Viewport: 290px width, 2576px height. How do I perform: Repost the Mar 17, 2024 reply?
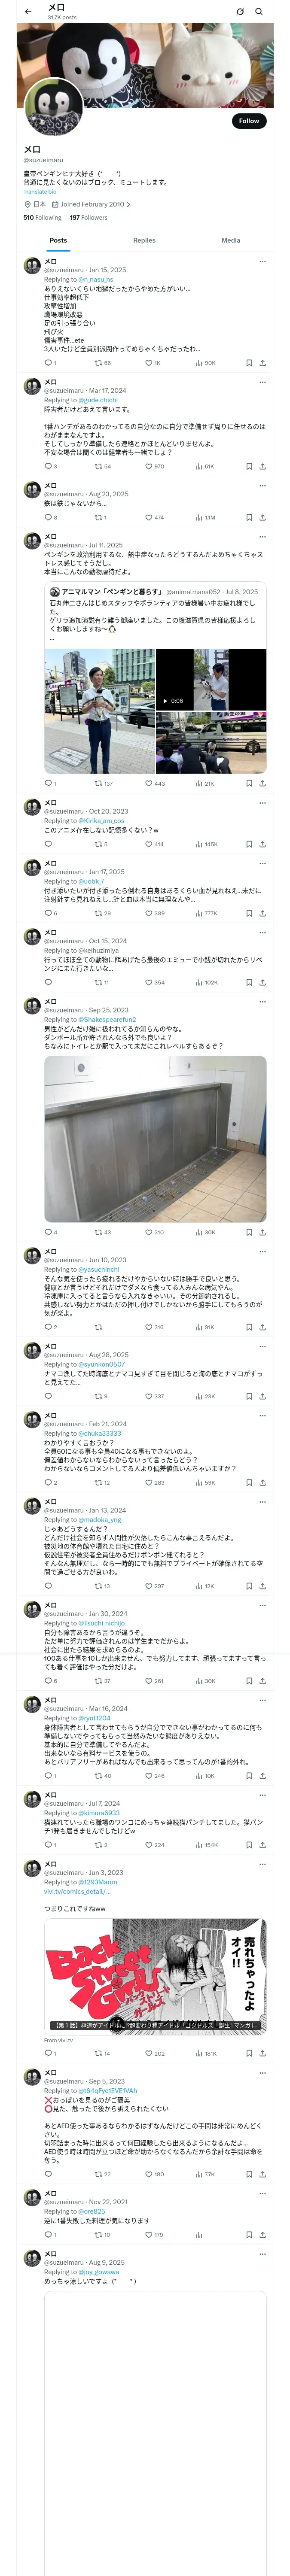click(x=103, y=466)
